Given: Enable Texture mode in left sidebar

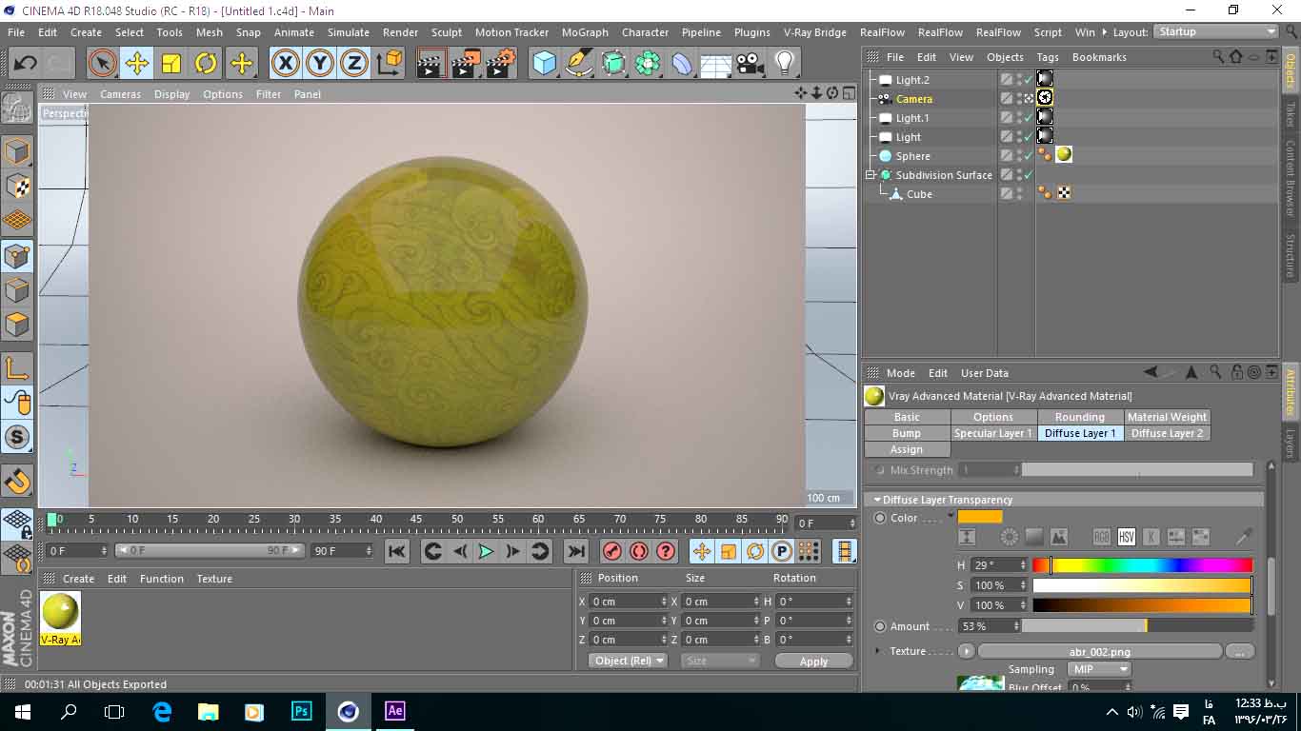Looking at the screenshot, I should click(x=17, y=186).
